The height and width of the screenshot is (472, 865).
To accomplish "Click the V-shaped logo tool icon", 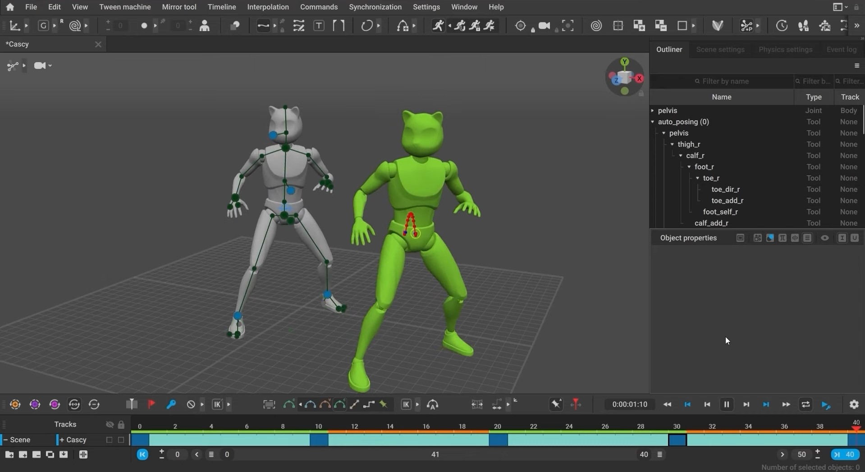I will click(x=718, y=26).
